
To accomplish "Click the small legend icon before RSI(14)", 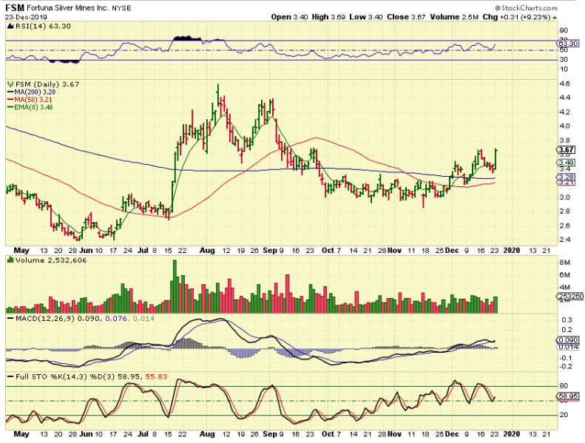I will click(10, 26).
